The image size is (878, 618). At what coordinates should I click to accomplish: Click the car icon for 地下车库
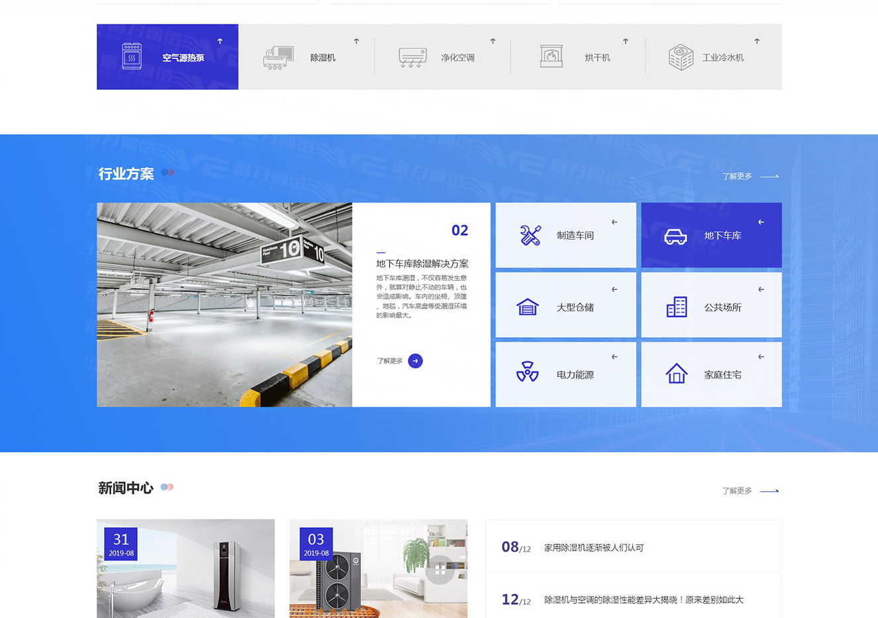pyautogui.click(x=675, y=236)
